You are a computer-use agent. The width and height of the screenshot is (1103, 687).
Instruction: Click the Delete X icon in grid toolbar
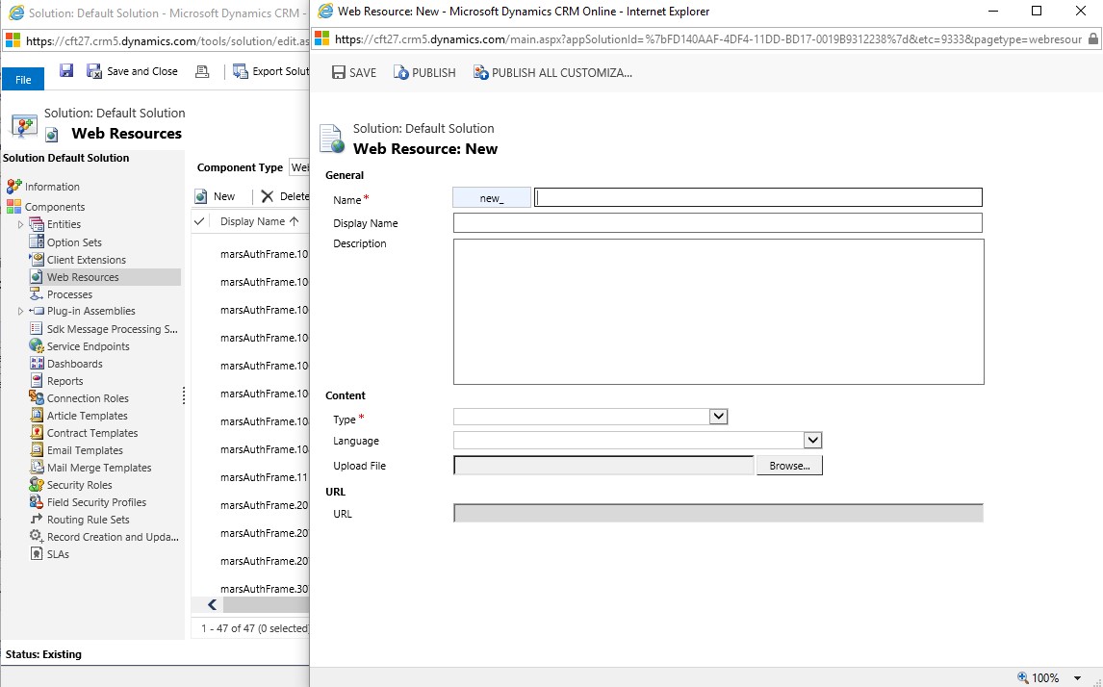pos(268,196)
